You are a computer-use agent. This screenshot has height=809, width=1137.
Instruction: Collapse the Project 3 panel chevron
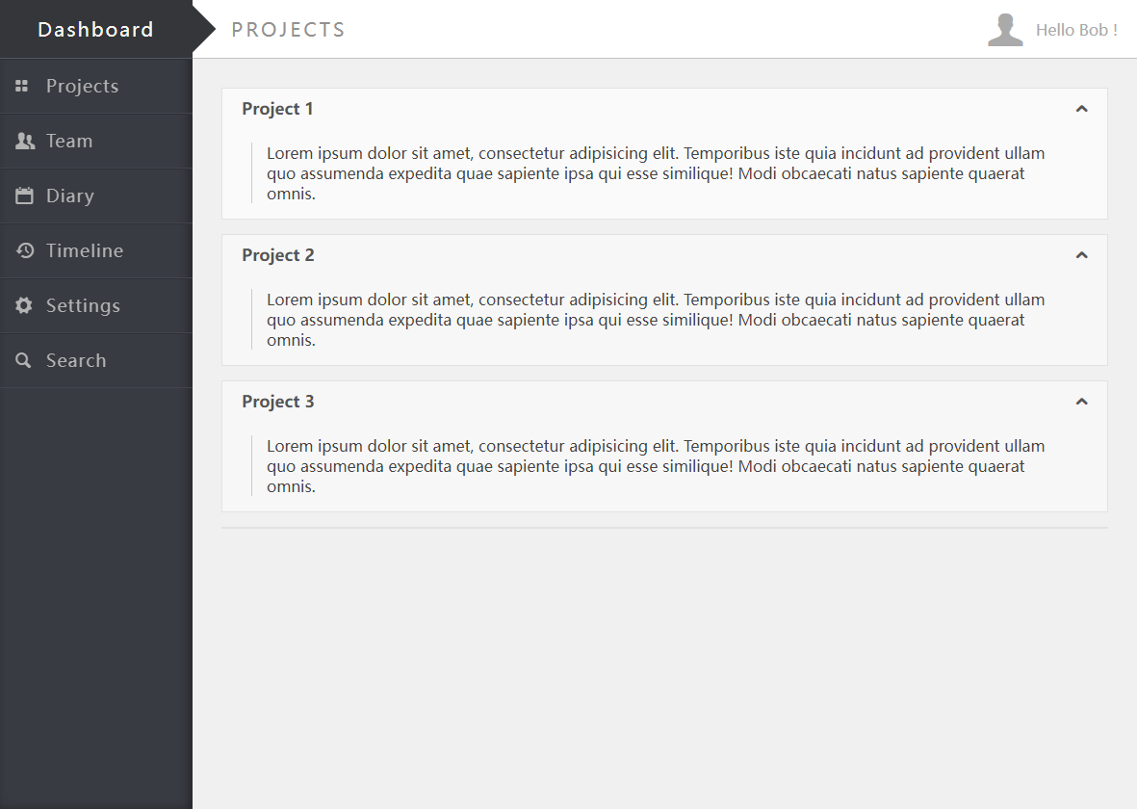(x=1081, y=402)
